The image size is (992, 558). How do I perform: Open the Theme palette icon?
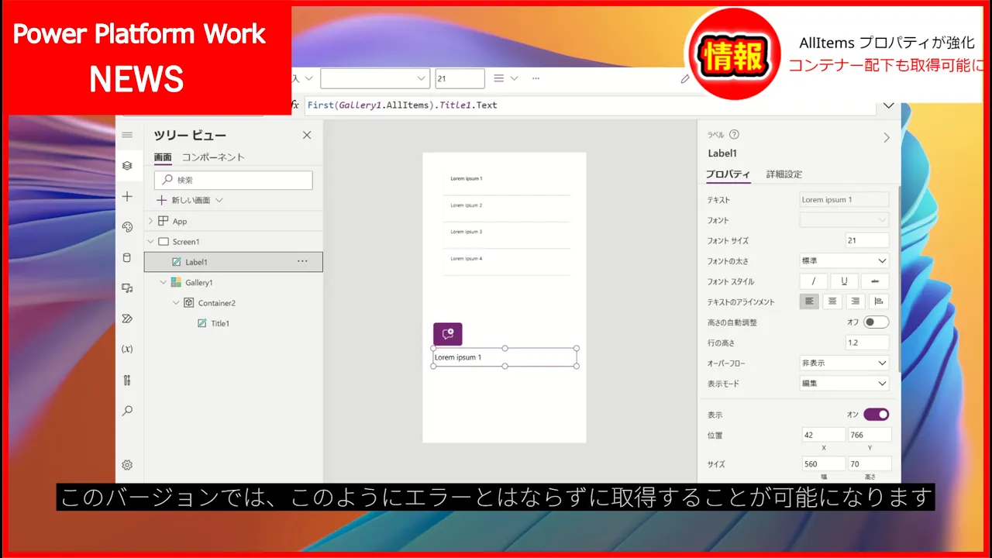[x=127, y=227]
